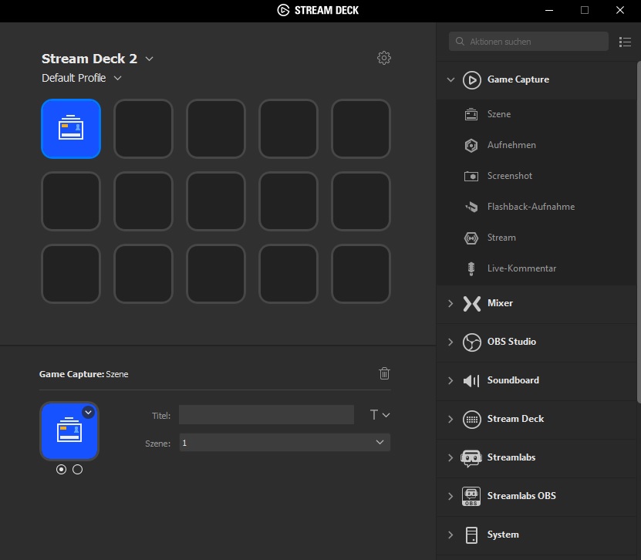This screenshot has height=560, width=641.
Task: Click the System category label
Action: click(503, 535)
